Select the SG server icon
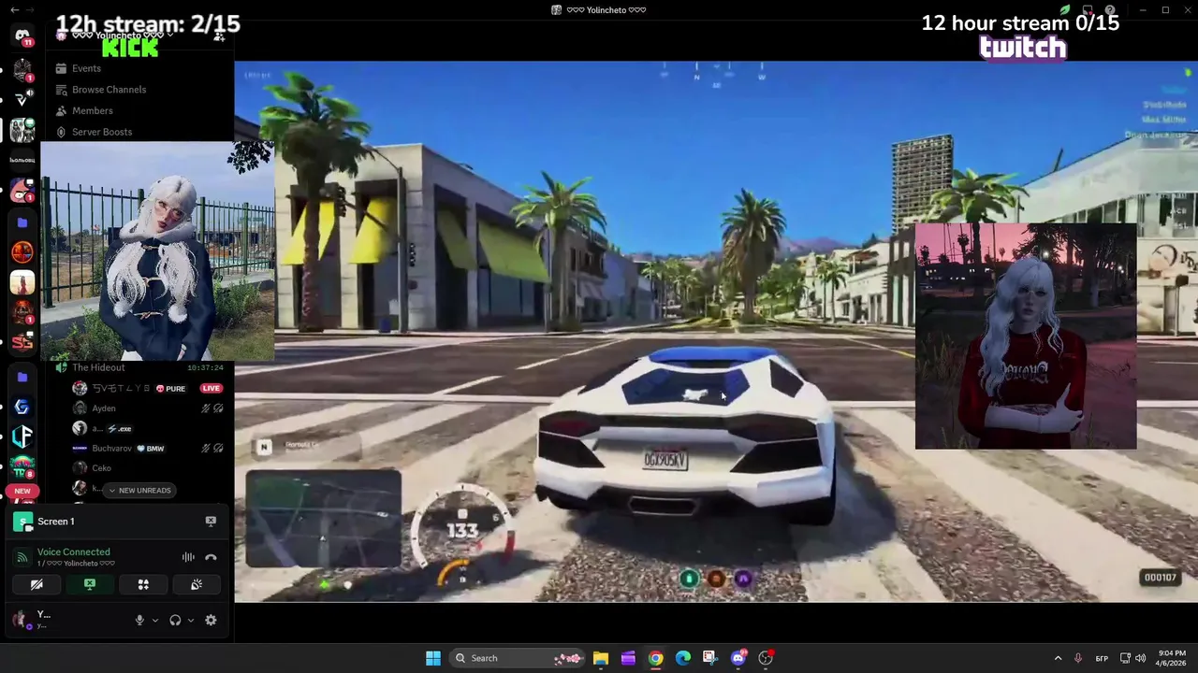Screen dimensions: 1198x673 click(x=22, y=343)
